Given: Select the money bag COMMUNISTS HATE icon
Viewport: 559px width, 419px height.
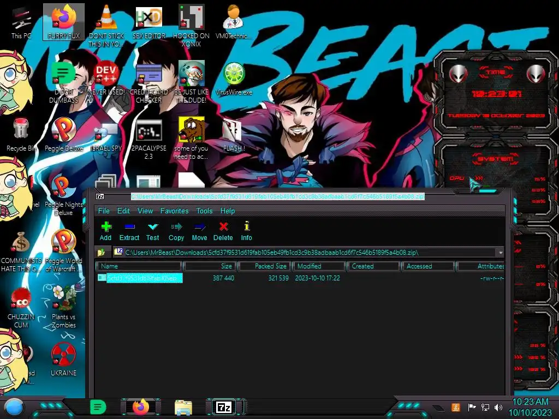Looking at the screenshot, I should pos(21,251).
